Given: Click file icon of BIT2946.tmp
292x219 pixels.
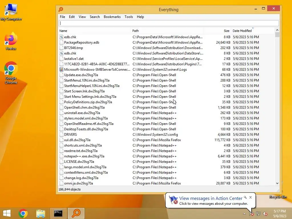Looking at the screenshot, I should [x=61, y=48].
